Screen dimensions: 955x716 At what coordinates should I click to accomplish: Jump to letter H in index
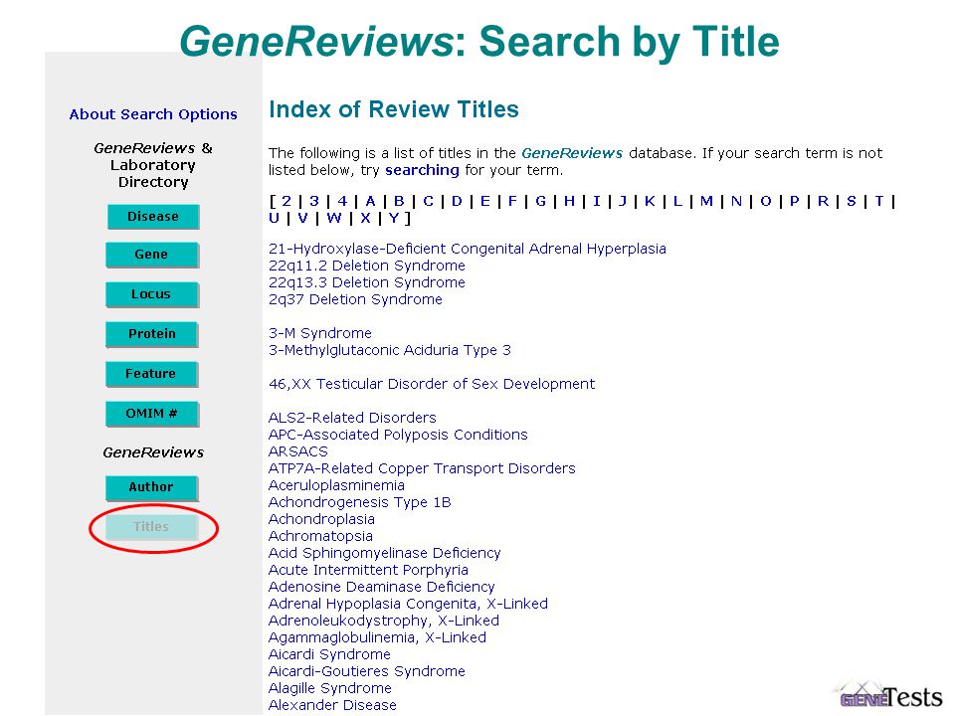(x=569, y=201)
